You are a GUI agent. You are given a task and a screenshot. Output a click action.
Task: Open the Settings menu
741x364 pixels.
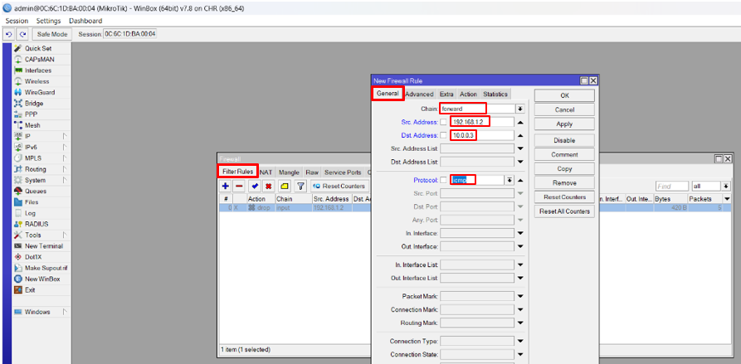click(x=48, y=21)
